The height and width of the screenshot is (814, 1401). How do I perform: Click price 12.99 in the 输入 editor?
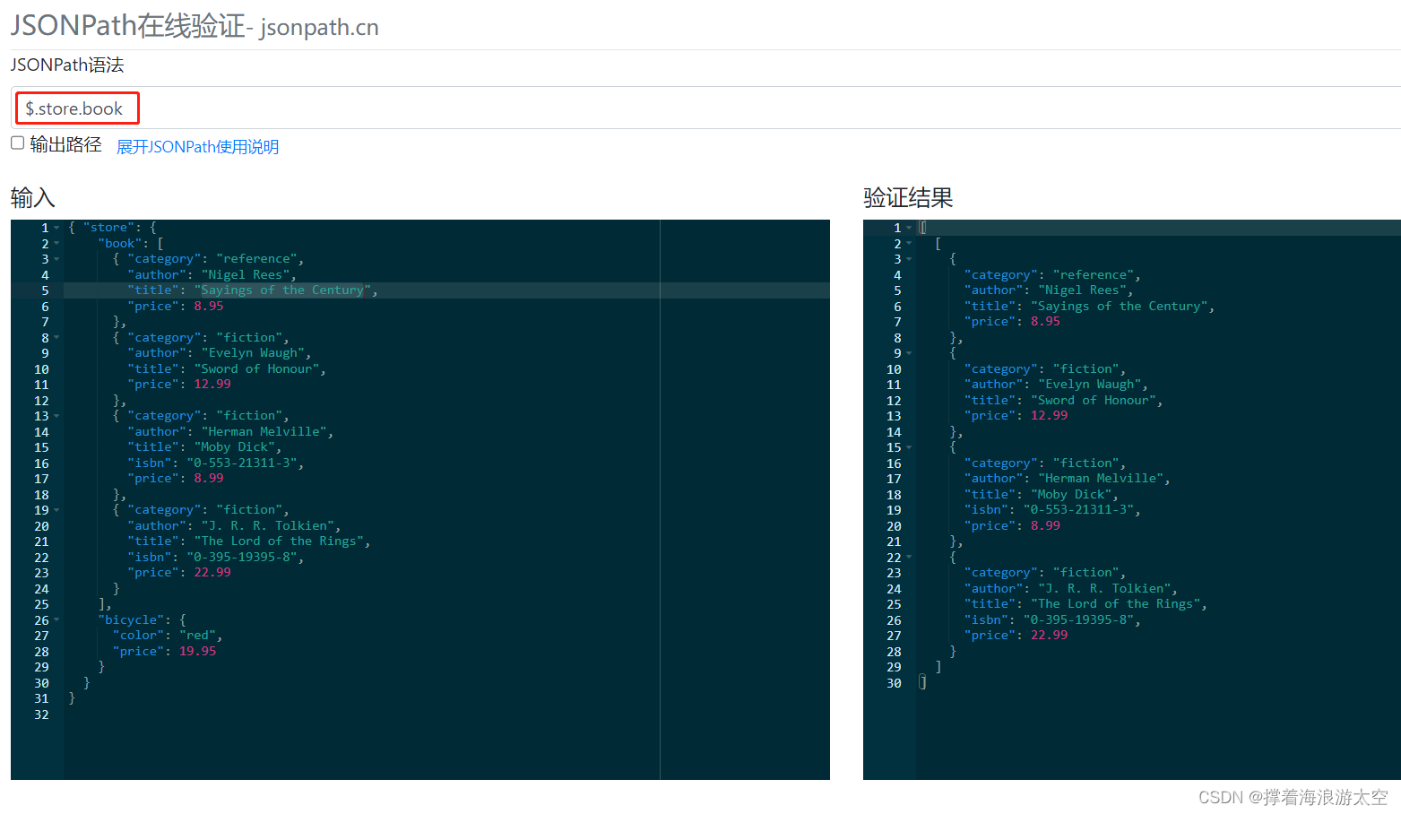pyautogui.click(x=212, y=385)
